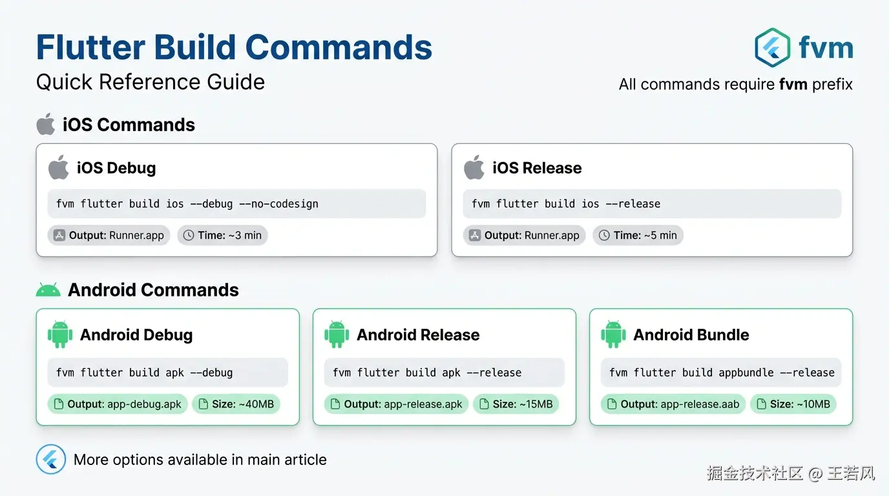Click the fvm hexagon logo
The image size is (889, 496).
(x=773, y=47)
